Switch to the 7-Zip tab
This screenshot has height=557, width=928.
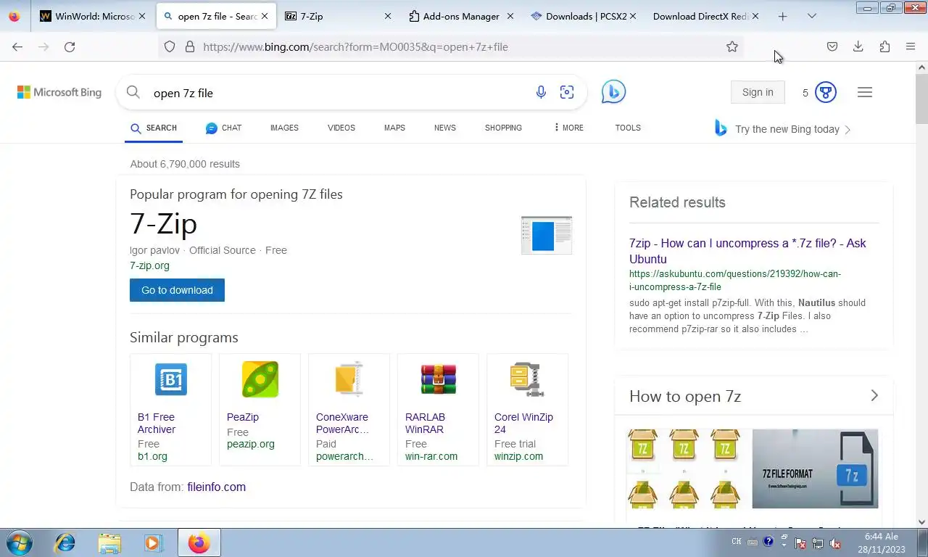(338, 16)
